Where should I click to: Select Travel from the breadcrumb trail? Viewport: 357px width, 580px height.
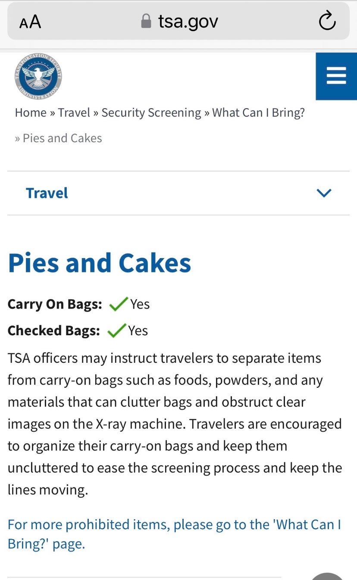pyautogui.click(x=74, y=112)
